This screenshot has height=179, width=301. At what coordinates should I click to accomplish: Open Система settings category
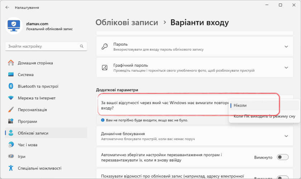[x=46, y=75]
